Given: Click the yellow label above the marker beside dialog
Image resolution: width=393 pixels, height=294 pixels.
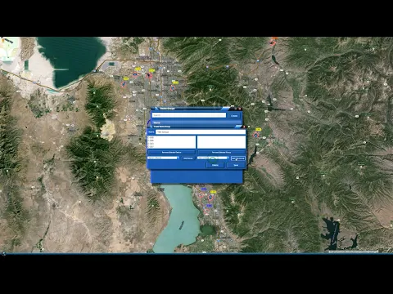Looking at the screenshot, I should click(x=258, y=129).
